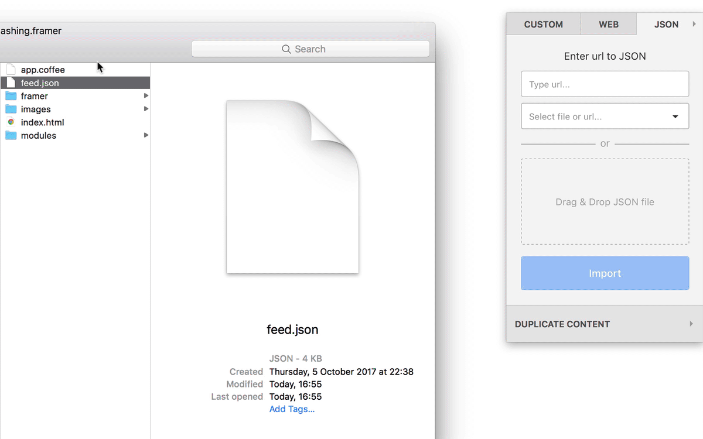
Task: Click the images folder icon
Action: point(11,109)
